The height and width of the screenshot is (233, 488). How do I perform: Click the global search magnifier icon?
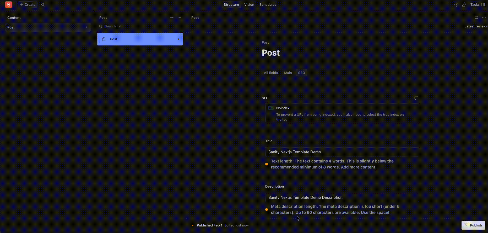pyautogui.click(x=43, y=4)
